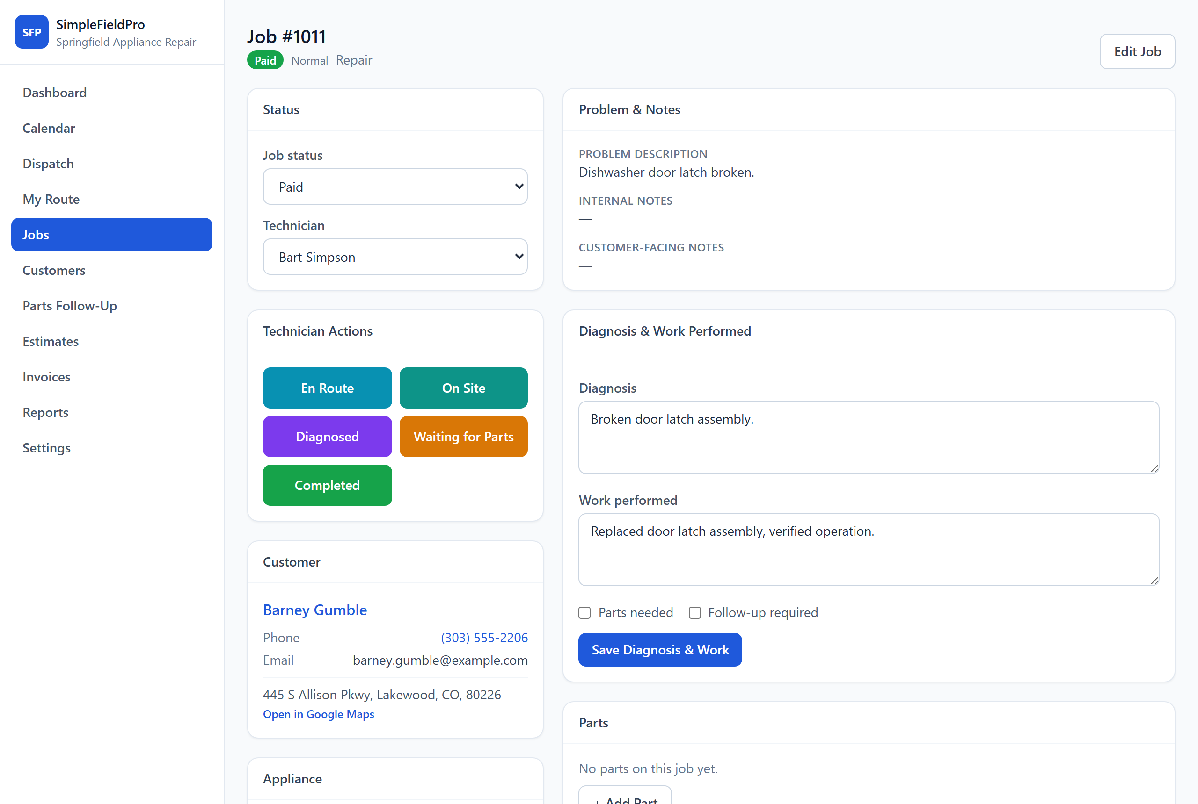
Task: Click into Work performed text area
Action: 869,550
